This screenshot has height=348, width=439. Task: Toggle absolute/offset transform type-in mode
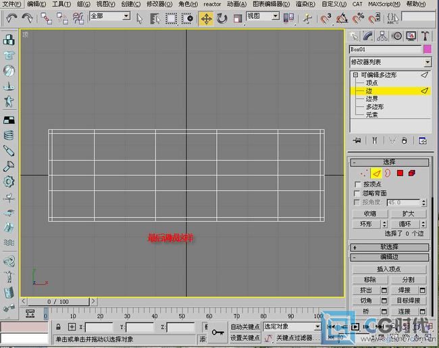coord(72,326)
